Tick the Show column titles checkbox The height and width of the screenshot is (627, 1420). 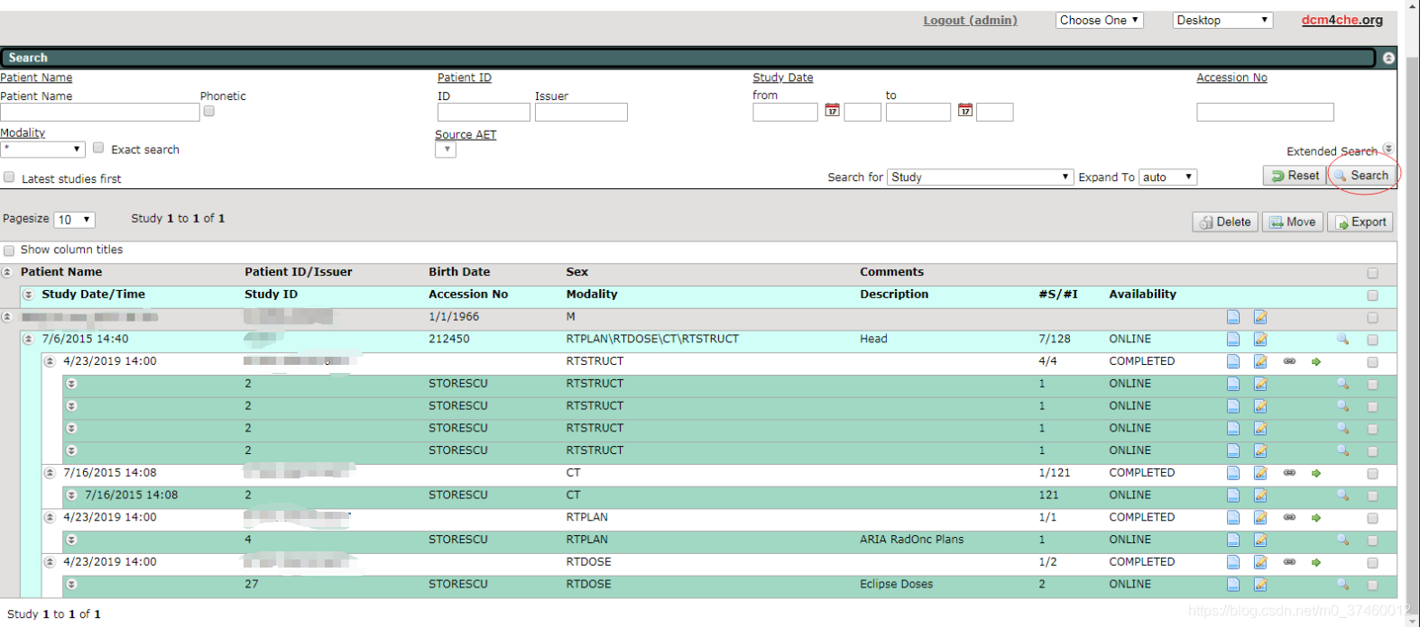(x=9, y=250)
